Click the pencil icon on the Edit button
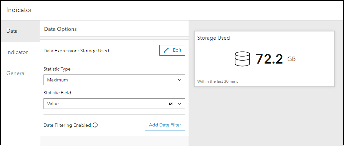 166,50
